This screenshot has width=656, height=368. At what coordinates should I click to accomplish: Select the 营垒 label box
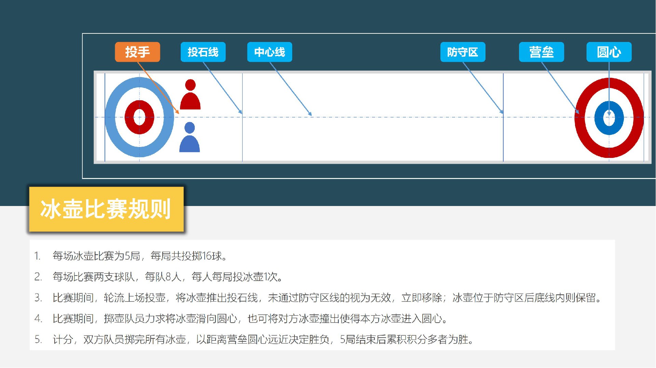tap(541, 52)
